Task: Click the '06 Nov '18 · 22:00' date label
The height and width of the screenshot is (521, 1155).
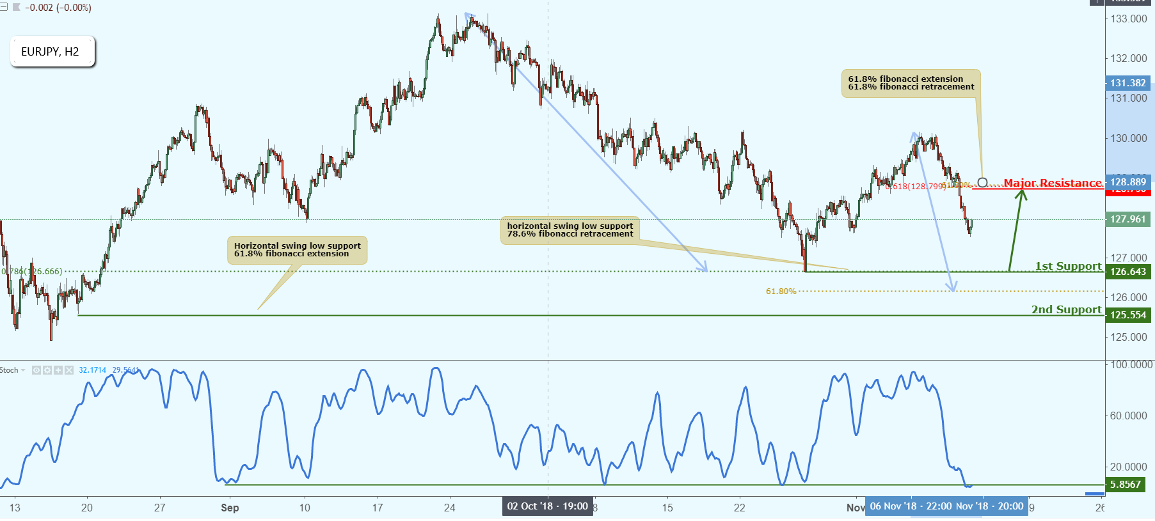Action: pos(911,506)
